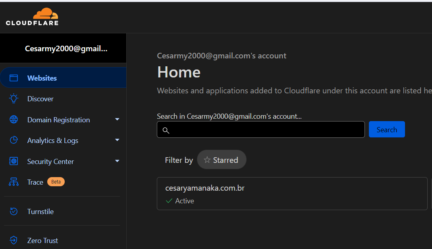This screenshot has height=249, width=432.
Task: Click the blue Search button
Action: coord(387,129)
